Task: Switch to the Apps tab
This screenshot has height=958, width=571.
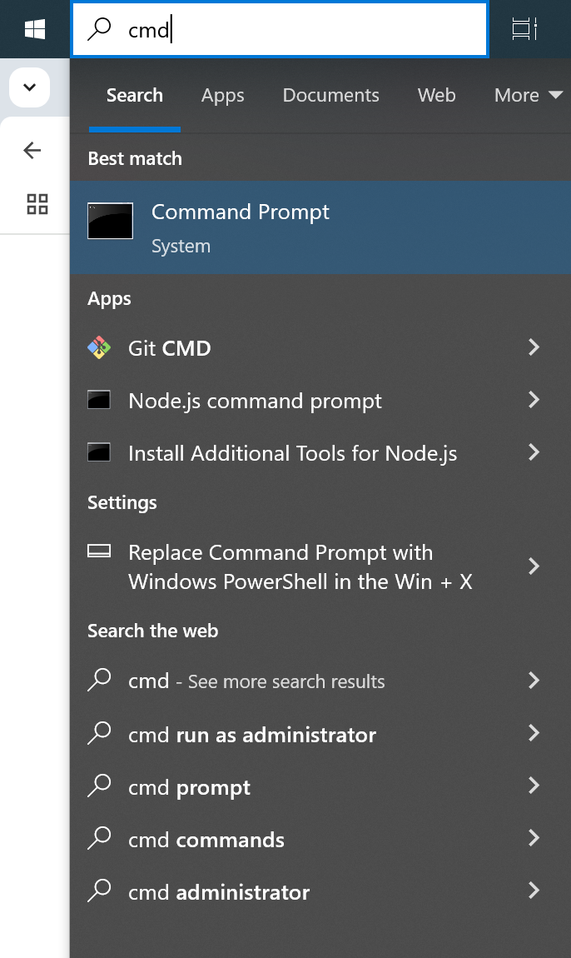Action: [222, 95]
